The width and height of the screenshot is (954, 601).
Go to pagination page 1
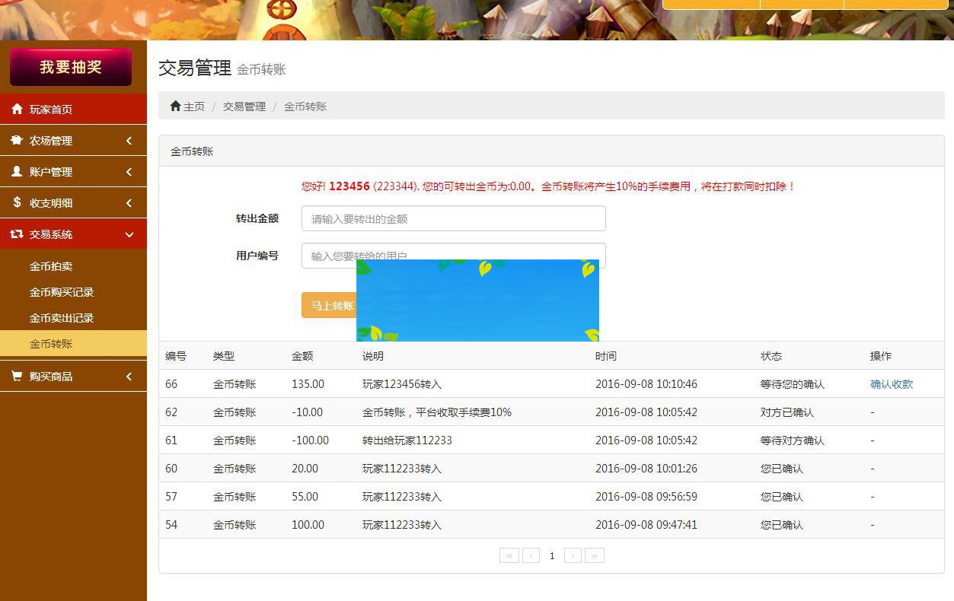(x=551, y=555)
